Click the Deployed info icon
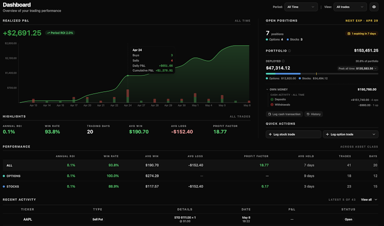This screenshot has height=226, width=384. pos(283,61)
